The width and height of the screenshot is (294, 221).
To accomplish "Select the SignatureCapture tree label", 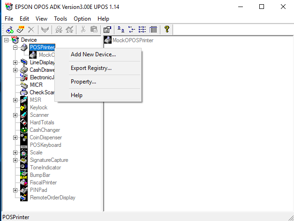I will coord(49,160).
